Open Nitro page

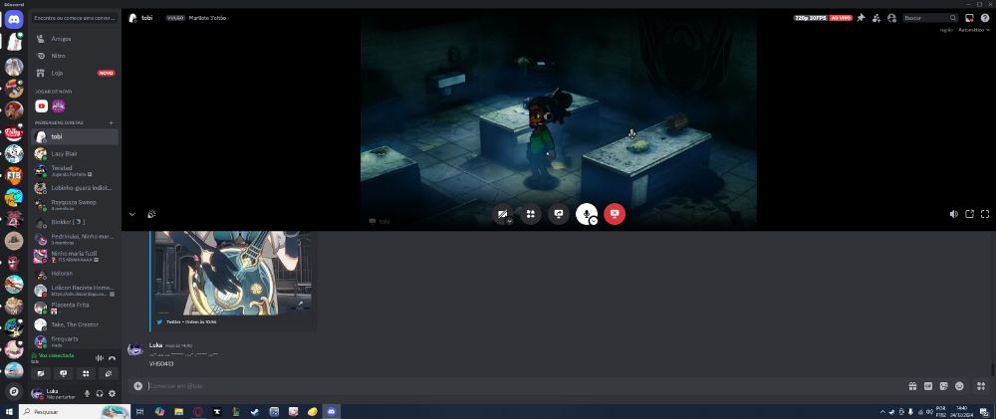click(75, 56)
